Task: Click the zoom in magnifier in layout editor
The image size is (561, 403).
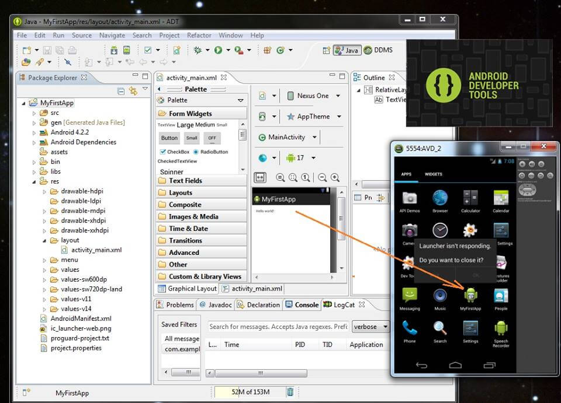Action: coord(335,177)
